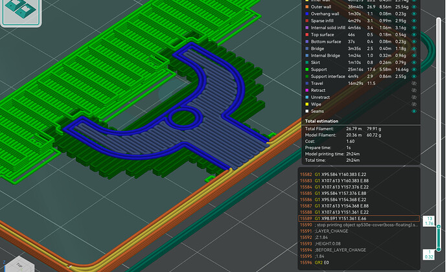The width and height of the screenshot is (447, 272).
Task: Click the upper layer slider handle
Action: click(x=429, y=221)
